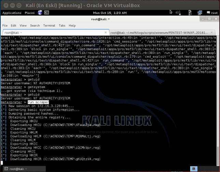The height and width of the screenshot is (172, 220).
Task: Launch terminal from top panel icon
Action: [46, 13]
